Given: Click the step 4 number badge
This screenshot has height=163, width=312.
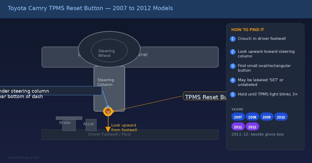Looking at the screenshot, I should (x=233, y=80).
